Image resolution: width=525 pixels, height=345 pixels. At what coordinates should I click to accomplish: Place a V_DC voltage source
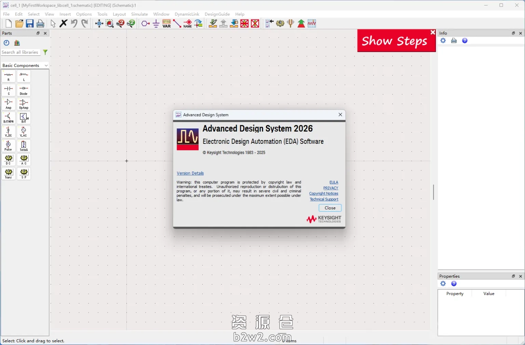click(9, 132)
